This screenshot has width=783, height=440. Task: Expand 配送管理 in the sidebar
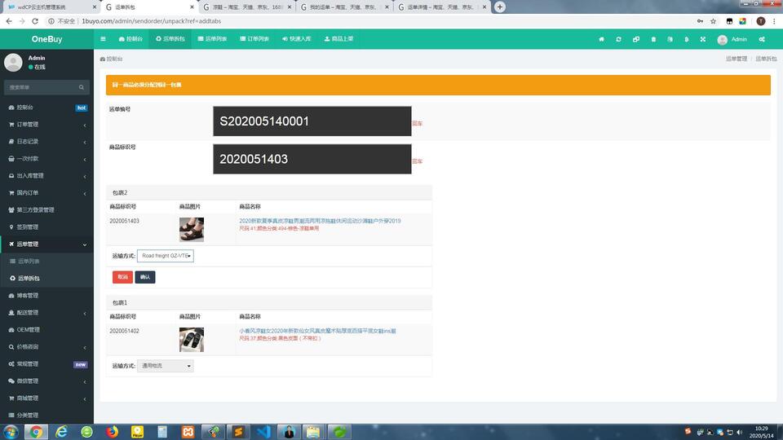click(47, 312)
